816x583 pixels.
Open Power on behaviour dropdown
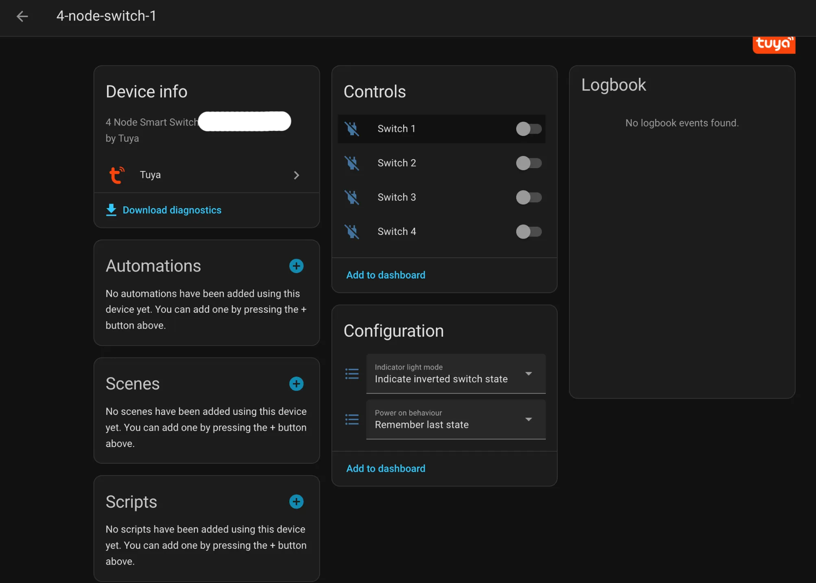click(x=456, y=419)
